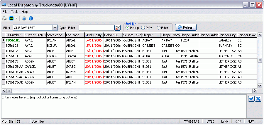Image resolution: width=264 pixels, height=125 pixels.
Task: Select the Delv sort radio button
Action: [143, 28]
